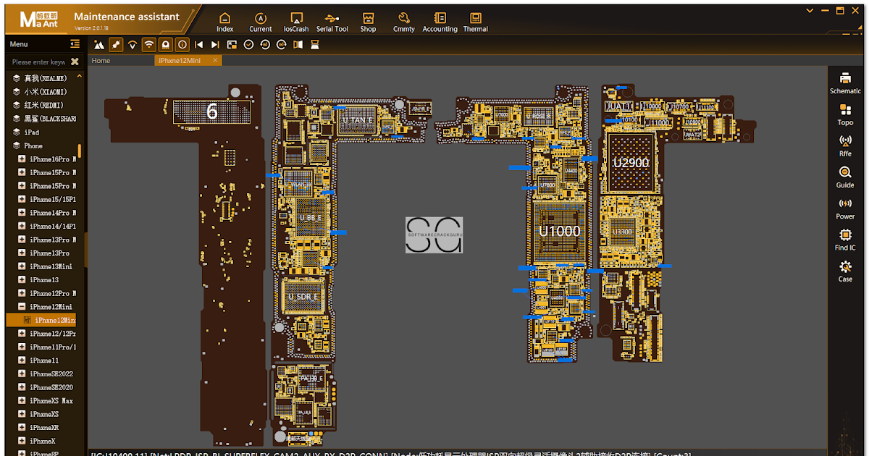Click the diode symbol toolbar icon
This screenshot has height=456, width=869.
coord(133,44)
